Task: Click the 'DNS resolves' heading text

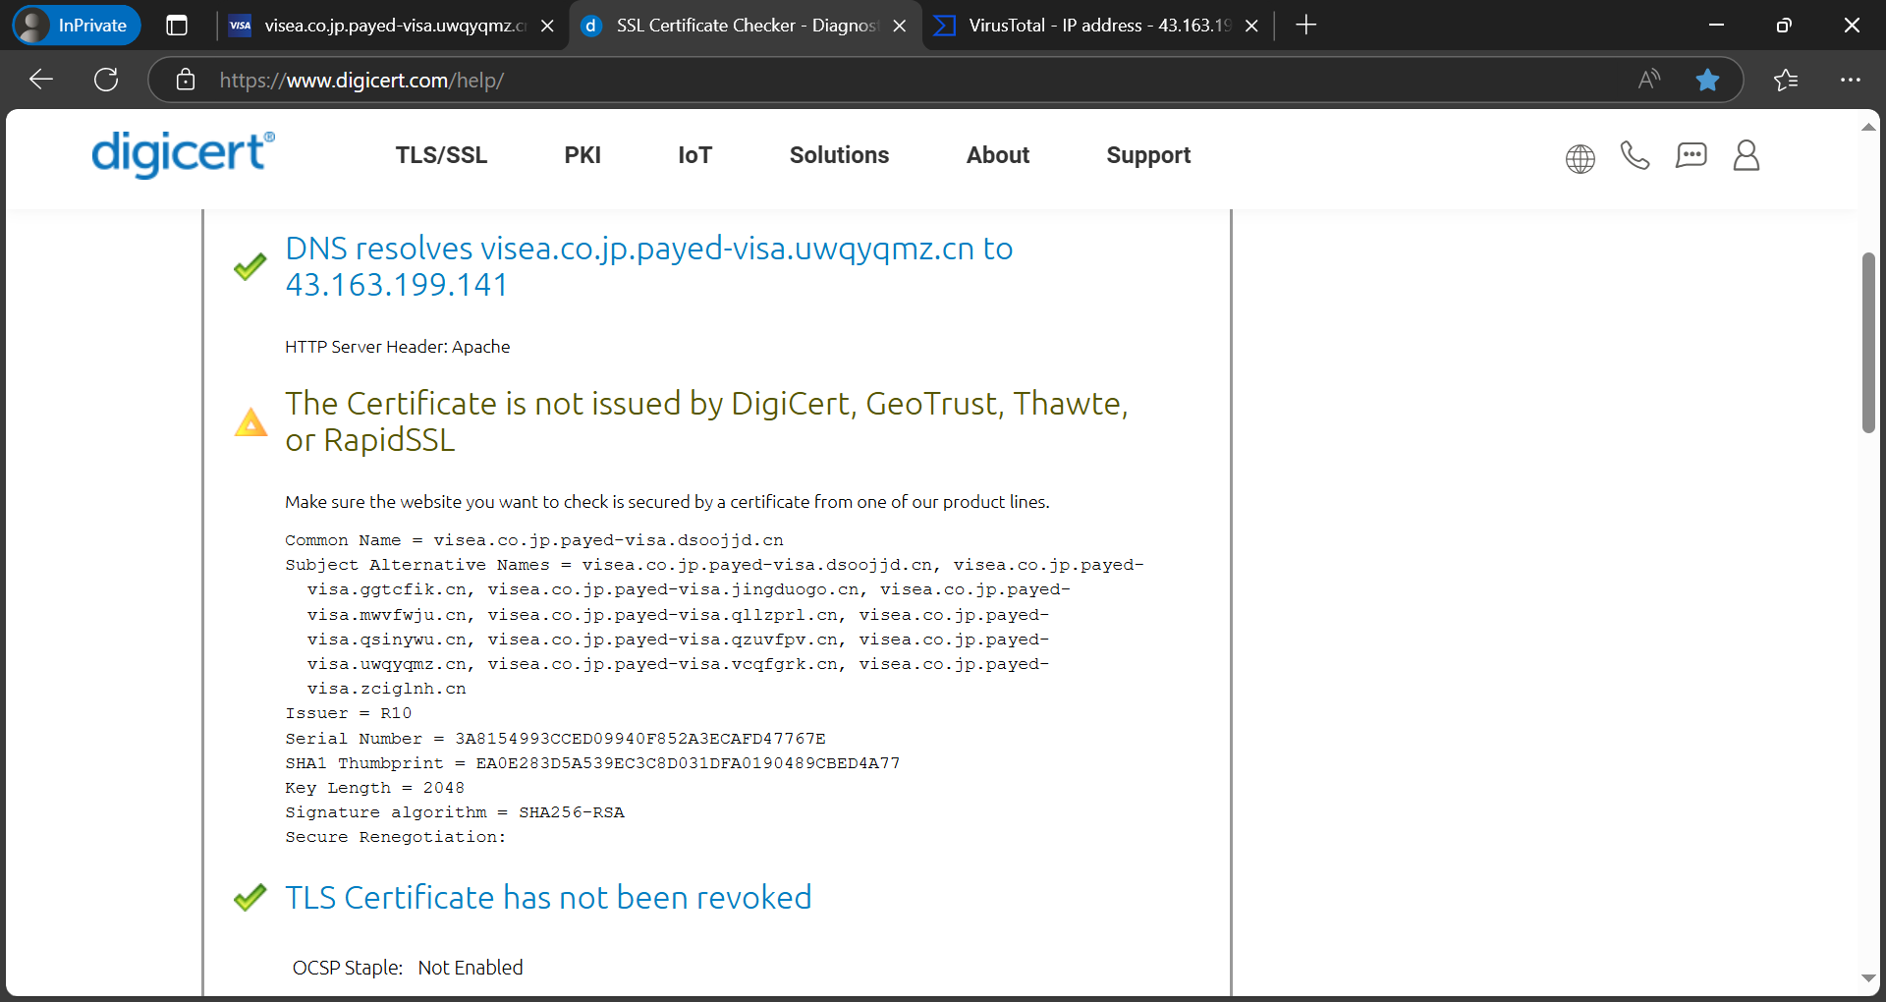Action: click(648, 266)
